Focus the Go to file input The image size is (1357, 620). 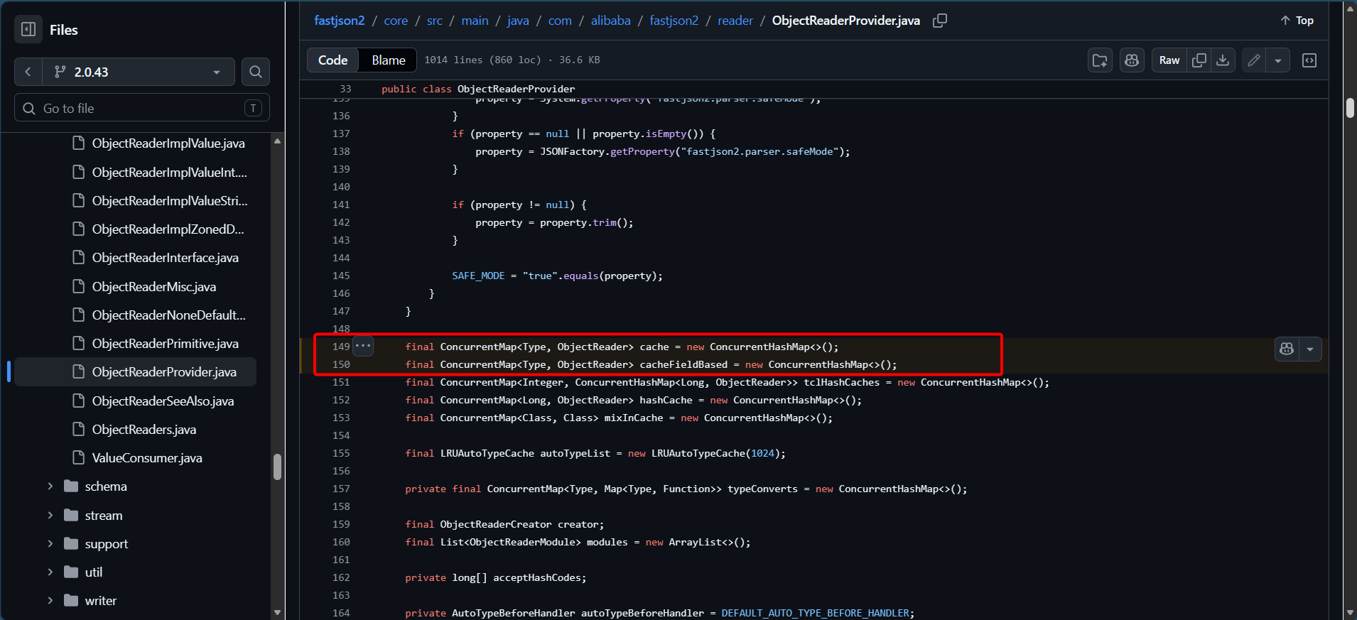pyautogui.click(x=142, y=108)
